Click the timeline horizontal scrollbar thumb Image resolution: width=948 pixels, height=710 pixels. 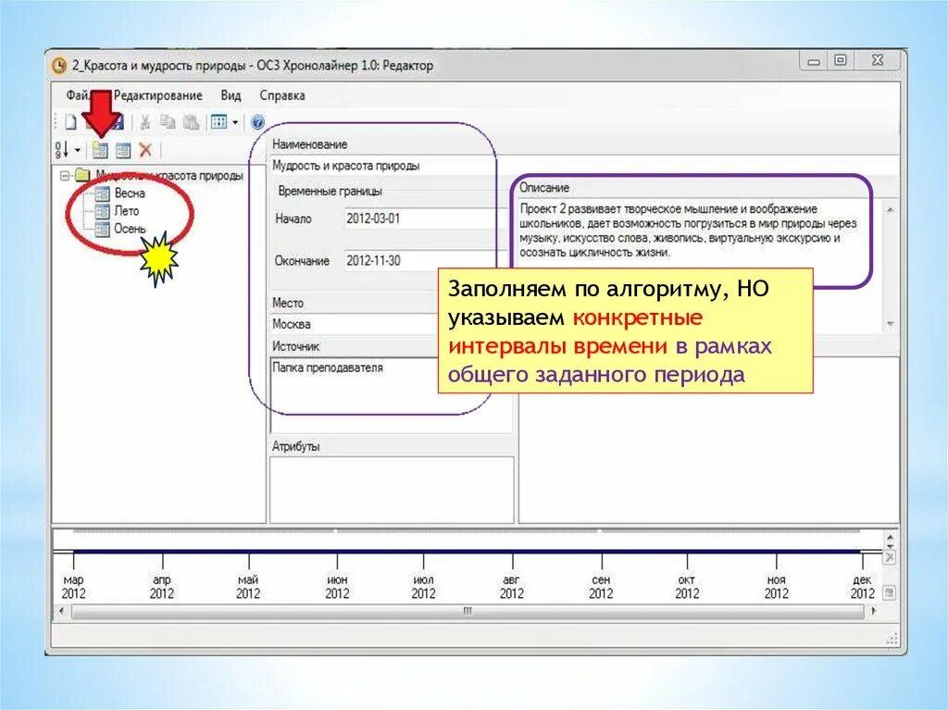pyautogui.click(x=468, y=612)
